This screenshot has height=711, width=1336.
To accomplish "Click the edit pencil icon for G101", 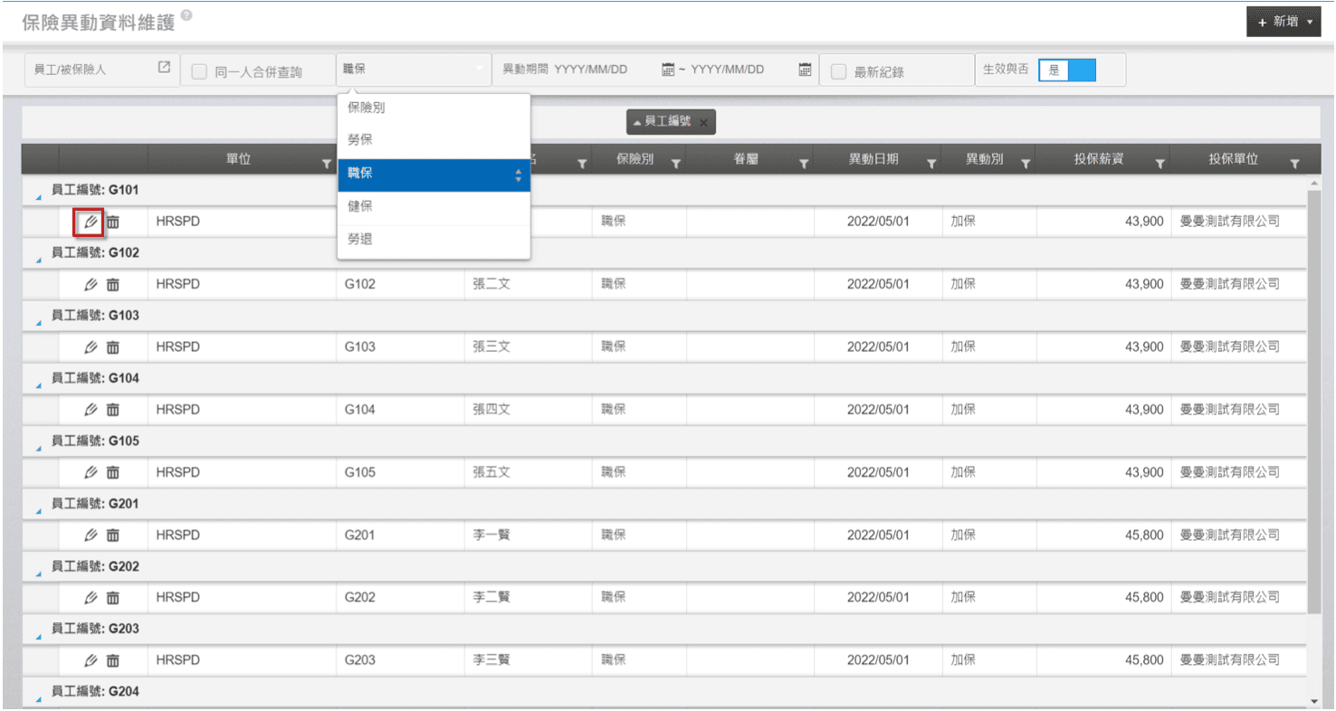I will coord(90,222).
